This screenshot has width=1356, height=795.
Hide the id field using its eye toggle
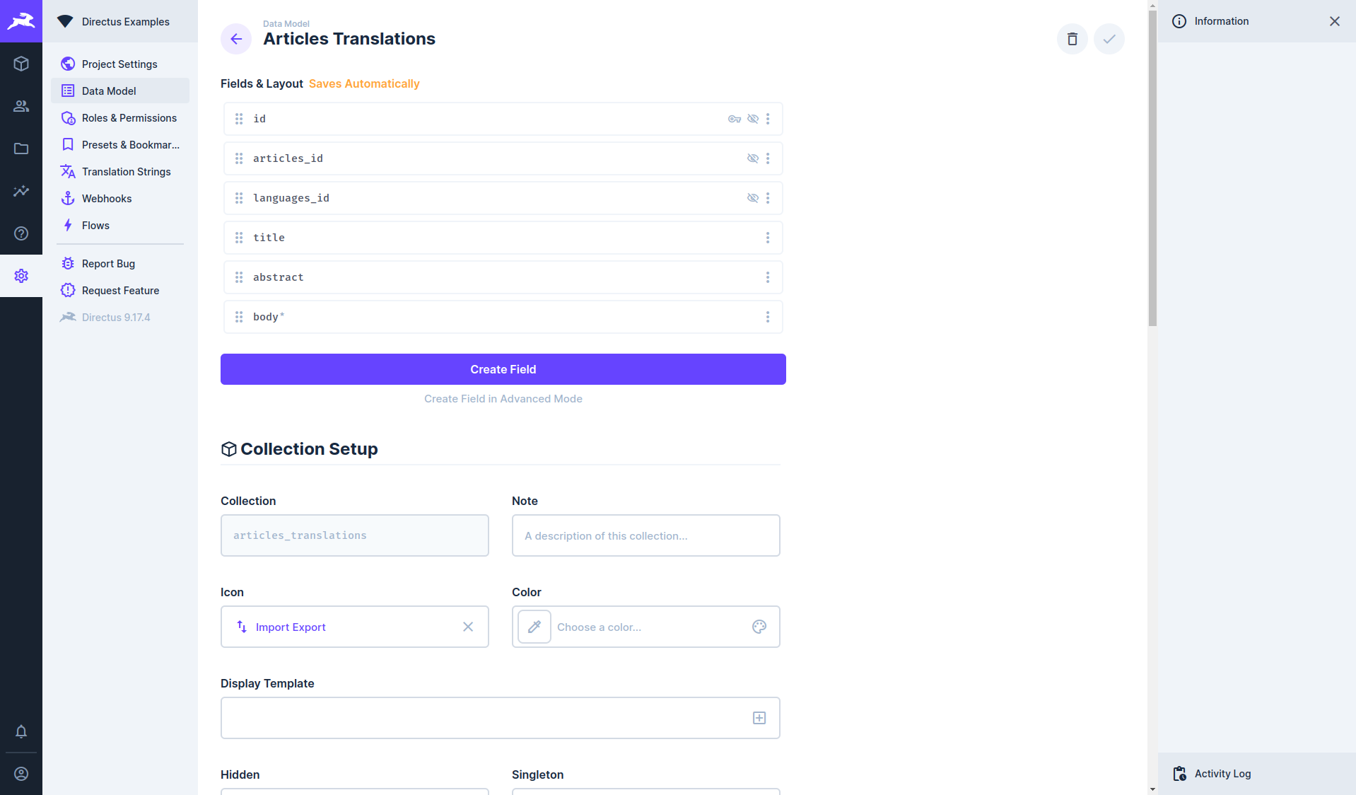click(x=752, y=119)
